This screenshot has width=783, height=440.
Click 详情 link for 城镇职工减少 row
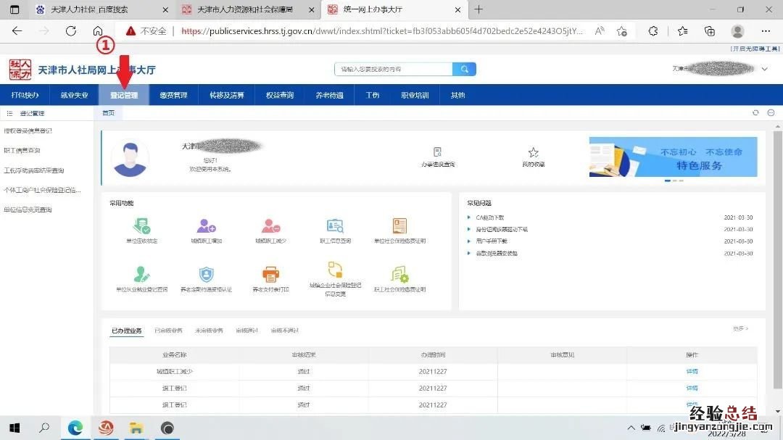click(692, 371)
